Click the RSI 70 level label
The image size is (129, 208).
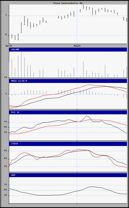(x=5, y=122)
